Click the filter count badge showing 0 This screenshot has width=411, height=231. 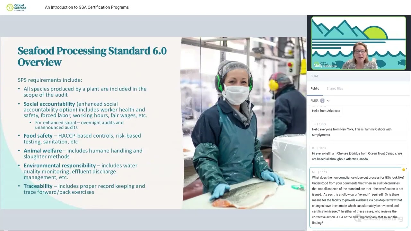[x=322, y=101]
